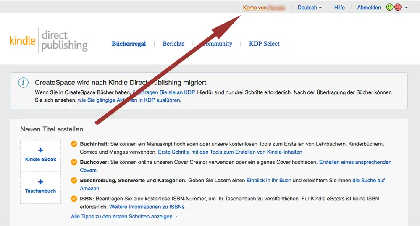This screenshot has height=226, width=420.
Task: Open the Hilfe link
Action: click(339, 8)
